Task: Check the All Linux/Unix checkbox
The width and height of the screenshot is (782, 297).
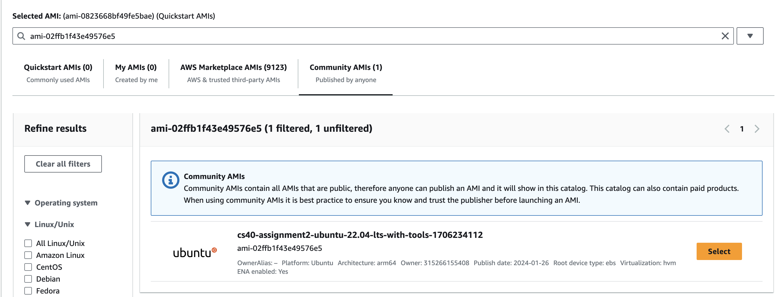Action: [28, 243]
